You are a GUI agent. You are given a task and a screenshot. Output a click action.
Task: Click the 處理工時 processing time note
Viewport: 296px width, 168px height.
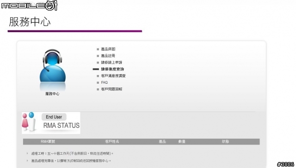72,154
